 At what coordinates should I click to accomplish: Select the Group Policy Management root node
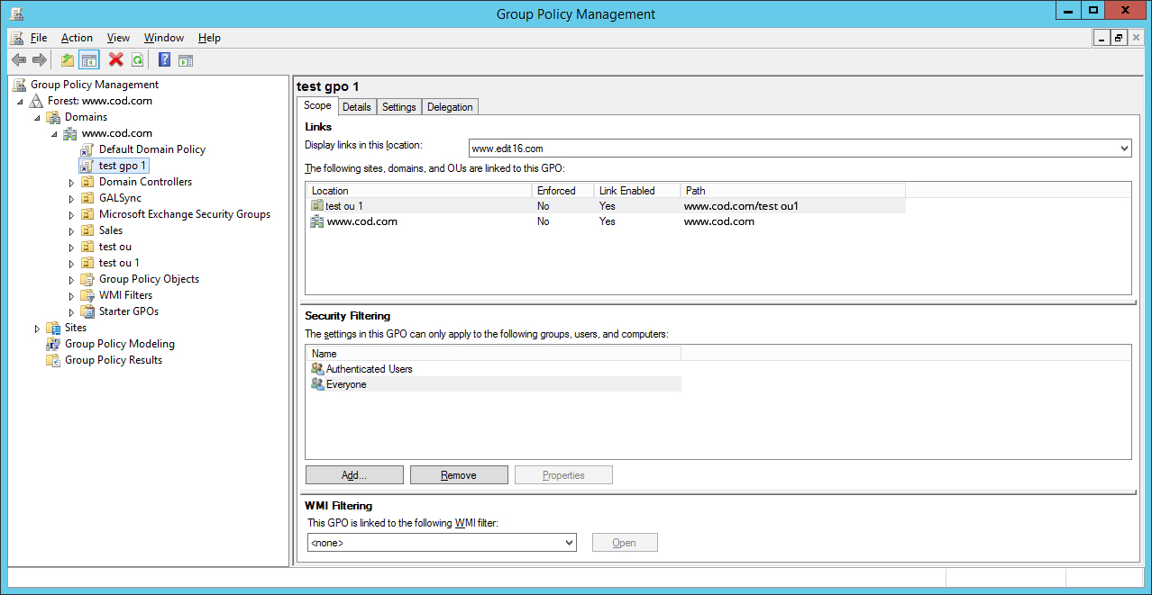(95, 85)
